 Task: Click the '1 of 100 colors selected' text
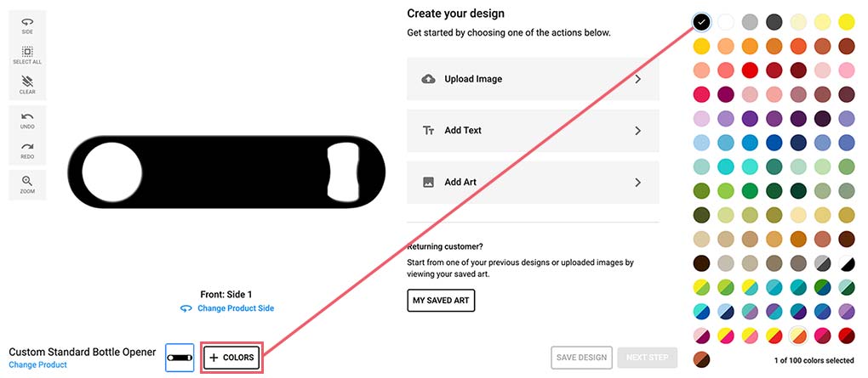pyautogui.click(x=814, y=360)
